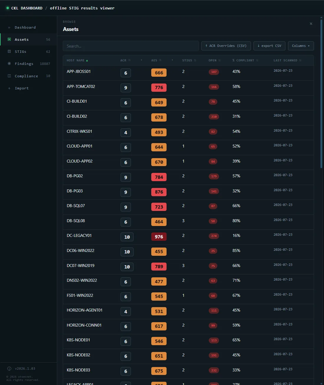The image size is (324, 385).
Task: Click AES score 455 for DC06-WIN2022
Action: (x=159, y=252)
